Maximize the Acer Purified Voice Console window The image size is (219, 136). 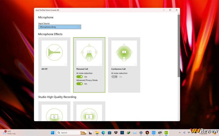point(170,10)
